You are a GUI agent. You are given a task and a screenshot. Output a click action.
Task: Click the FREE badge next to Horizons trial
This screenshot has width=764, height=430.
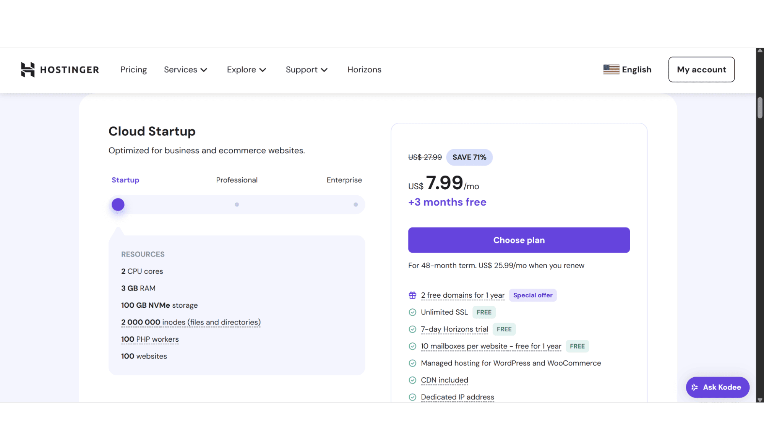click(x=504, y=329)
